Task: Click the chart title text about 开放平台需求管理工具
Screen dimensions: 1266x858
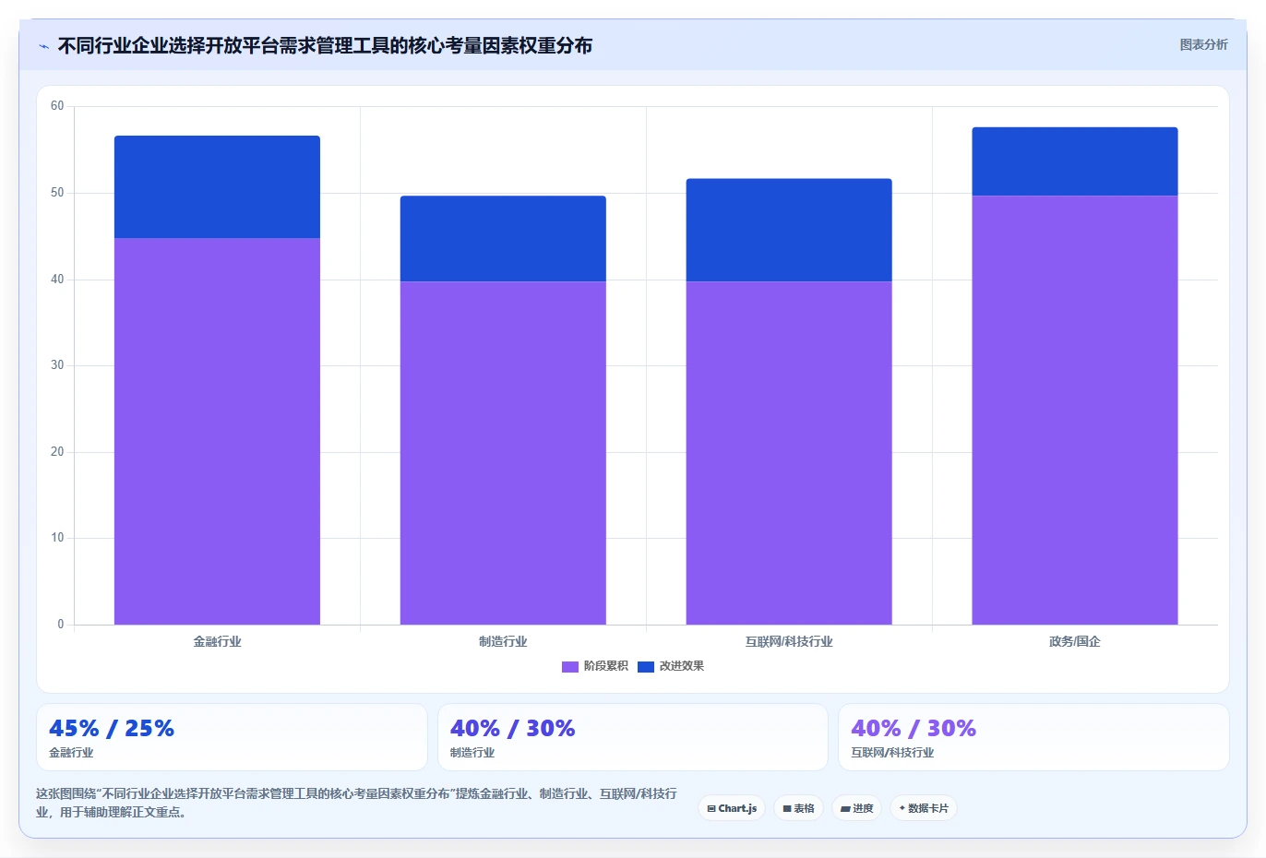Action: pos(325,45)
